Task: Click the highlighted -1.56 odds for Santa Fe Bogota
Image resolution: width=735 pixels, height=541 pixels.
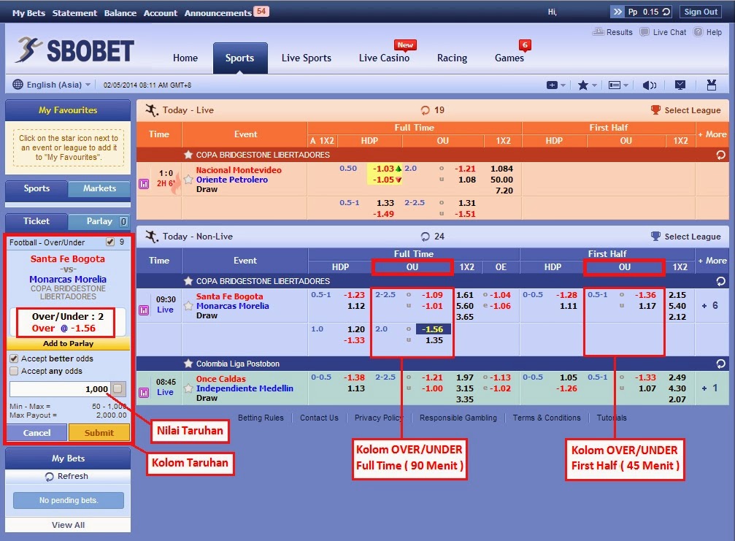Action: 431,330
